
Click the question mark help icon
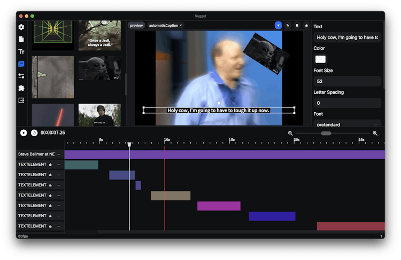pyautogui.click(x=381, y=237)
